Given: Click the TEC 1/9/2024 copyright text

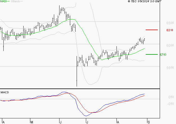Looking at the screenshot, I should tap(145, 1).
